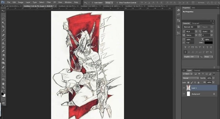Filter layers by shape layer icon
The image size is (220, 119).
[x=207, y=74]
